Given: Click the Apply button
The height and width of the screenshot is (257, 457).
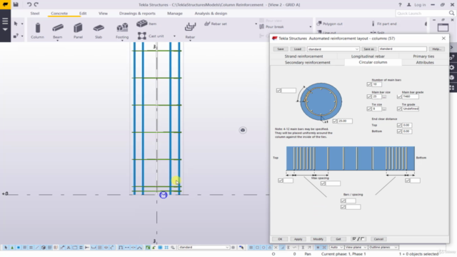Looking at the screenshot, I should 298,239.
